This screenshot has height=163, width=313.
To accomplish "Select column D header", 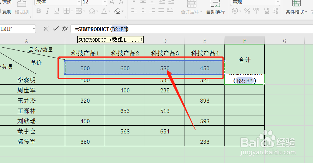I will 165,41.
